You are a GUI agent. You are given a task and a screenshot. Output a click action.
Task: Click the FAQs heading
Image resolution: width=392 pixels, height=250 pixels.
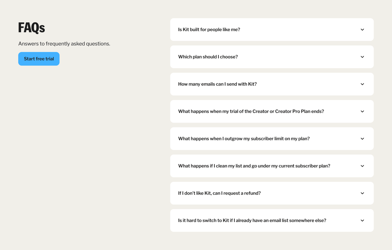(32, 28)
